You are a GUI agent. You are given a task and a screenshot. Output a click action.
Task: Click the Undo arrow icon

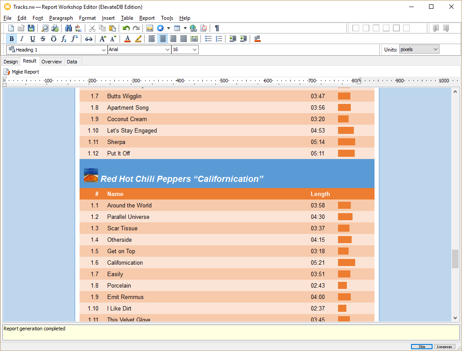click(126, 28)
